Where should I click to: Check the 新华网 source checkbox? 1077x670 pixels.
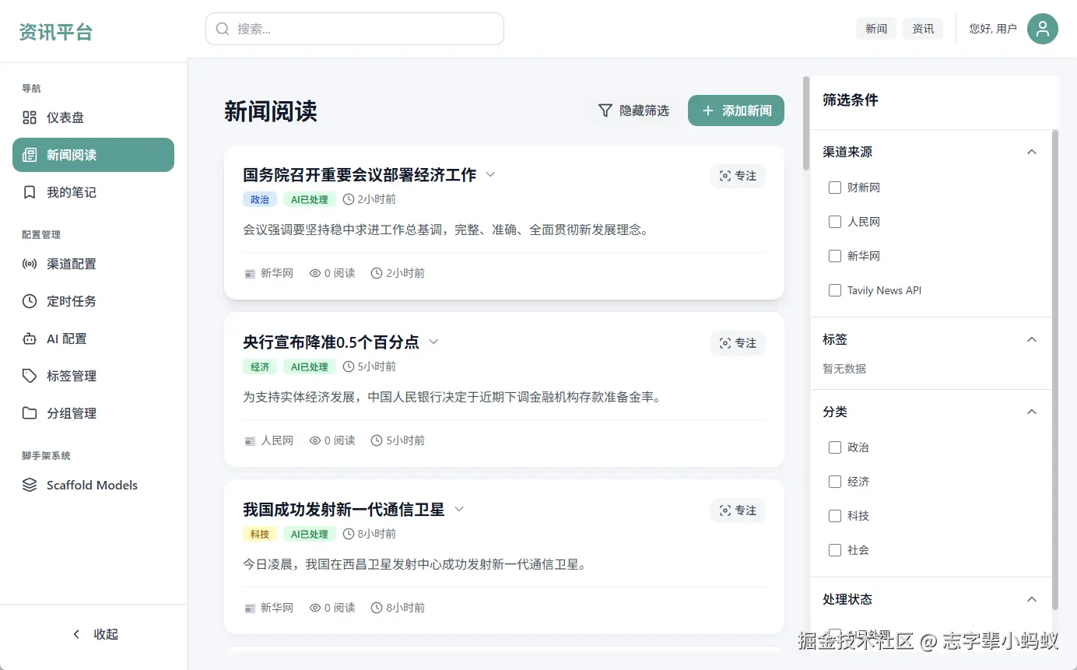point(835,256)
